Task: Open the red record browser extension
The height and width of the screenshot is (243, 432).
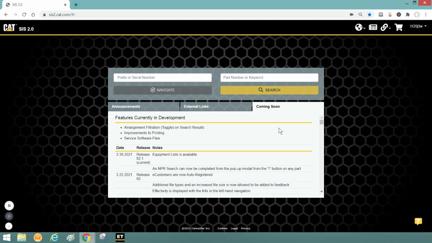Action: pyautogui.click(x=399, y=15)
